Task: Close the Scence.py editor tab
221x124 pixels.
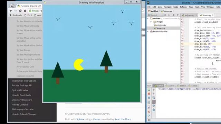Action: point(213,15)
